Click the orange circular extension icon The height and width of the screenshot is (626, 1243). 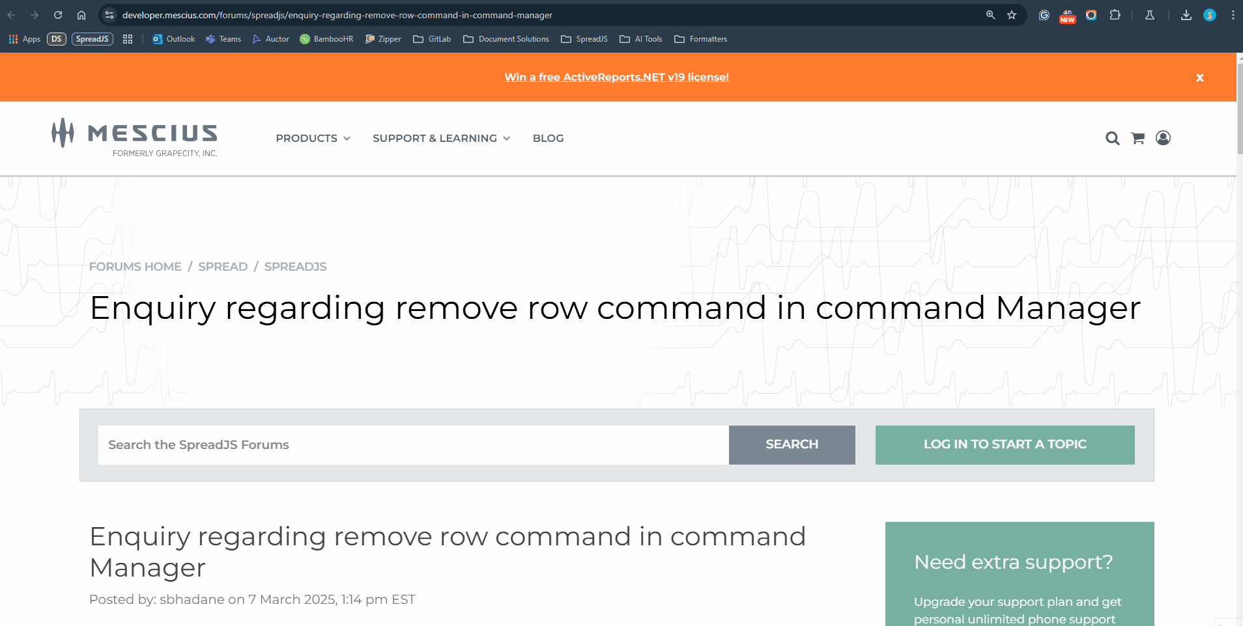pos(1091,15)
